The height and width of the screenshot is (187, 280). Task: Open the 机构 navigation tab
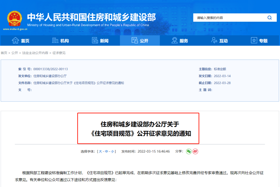click(60, 41)
